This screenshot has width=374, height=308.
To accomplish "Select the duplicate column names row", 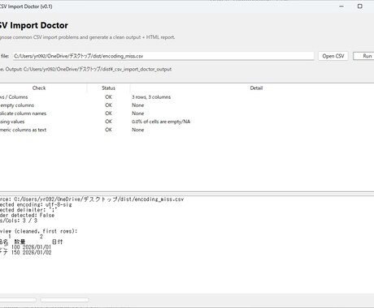I will coord(187,113).
